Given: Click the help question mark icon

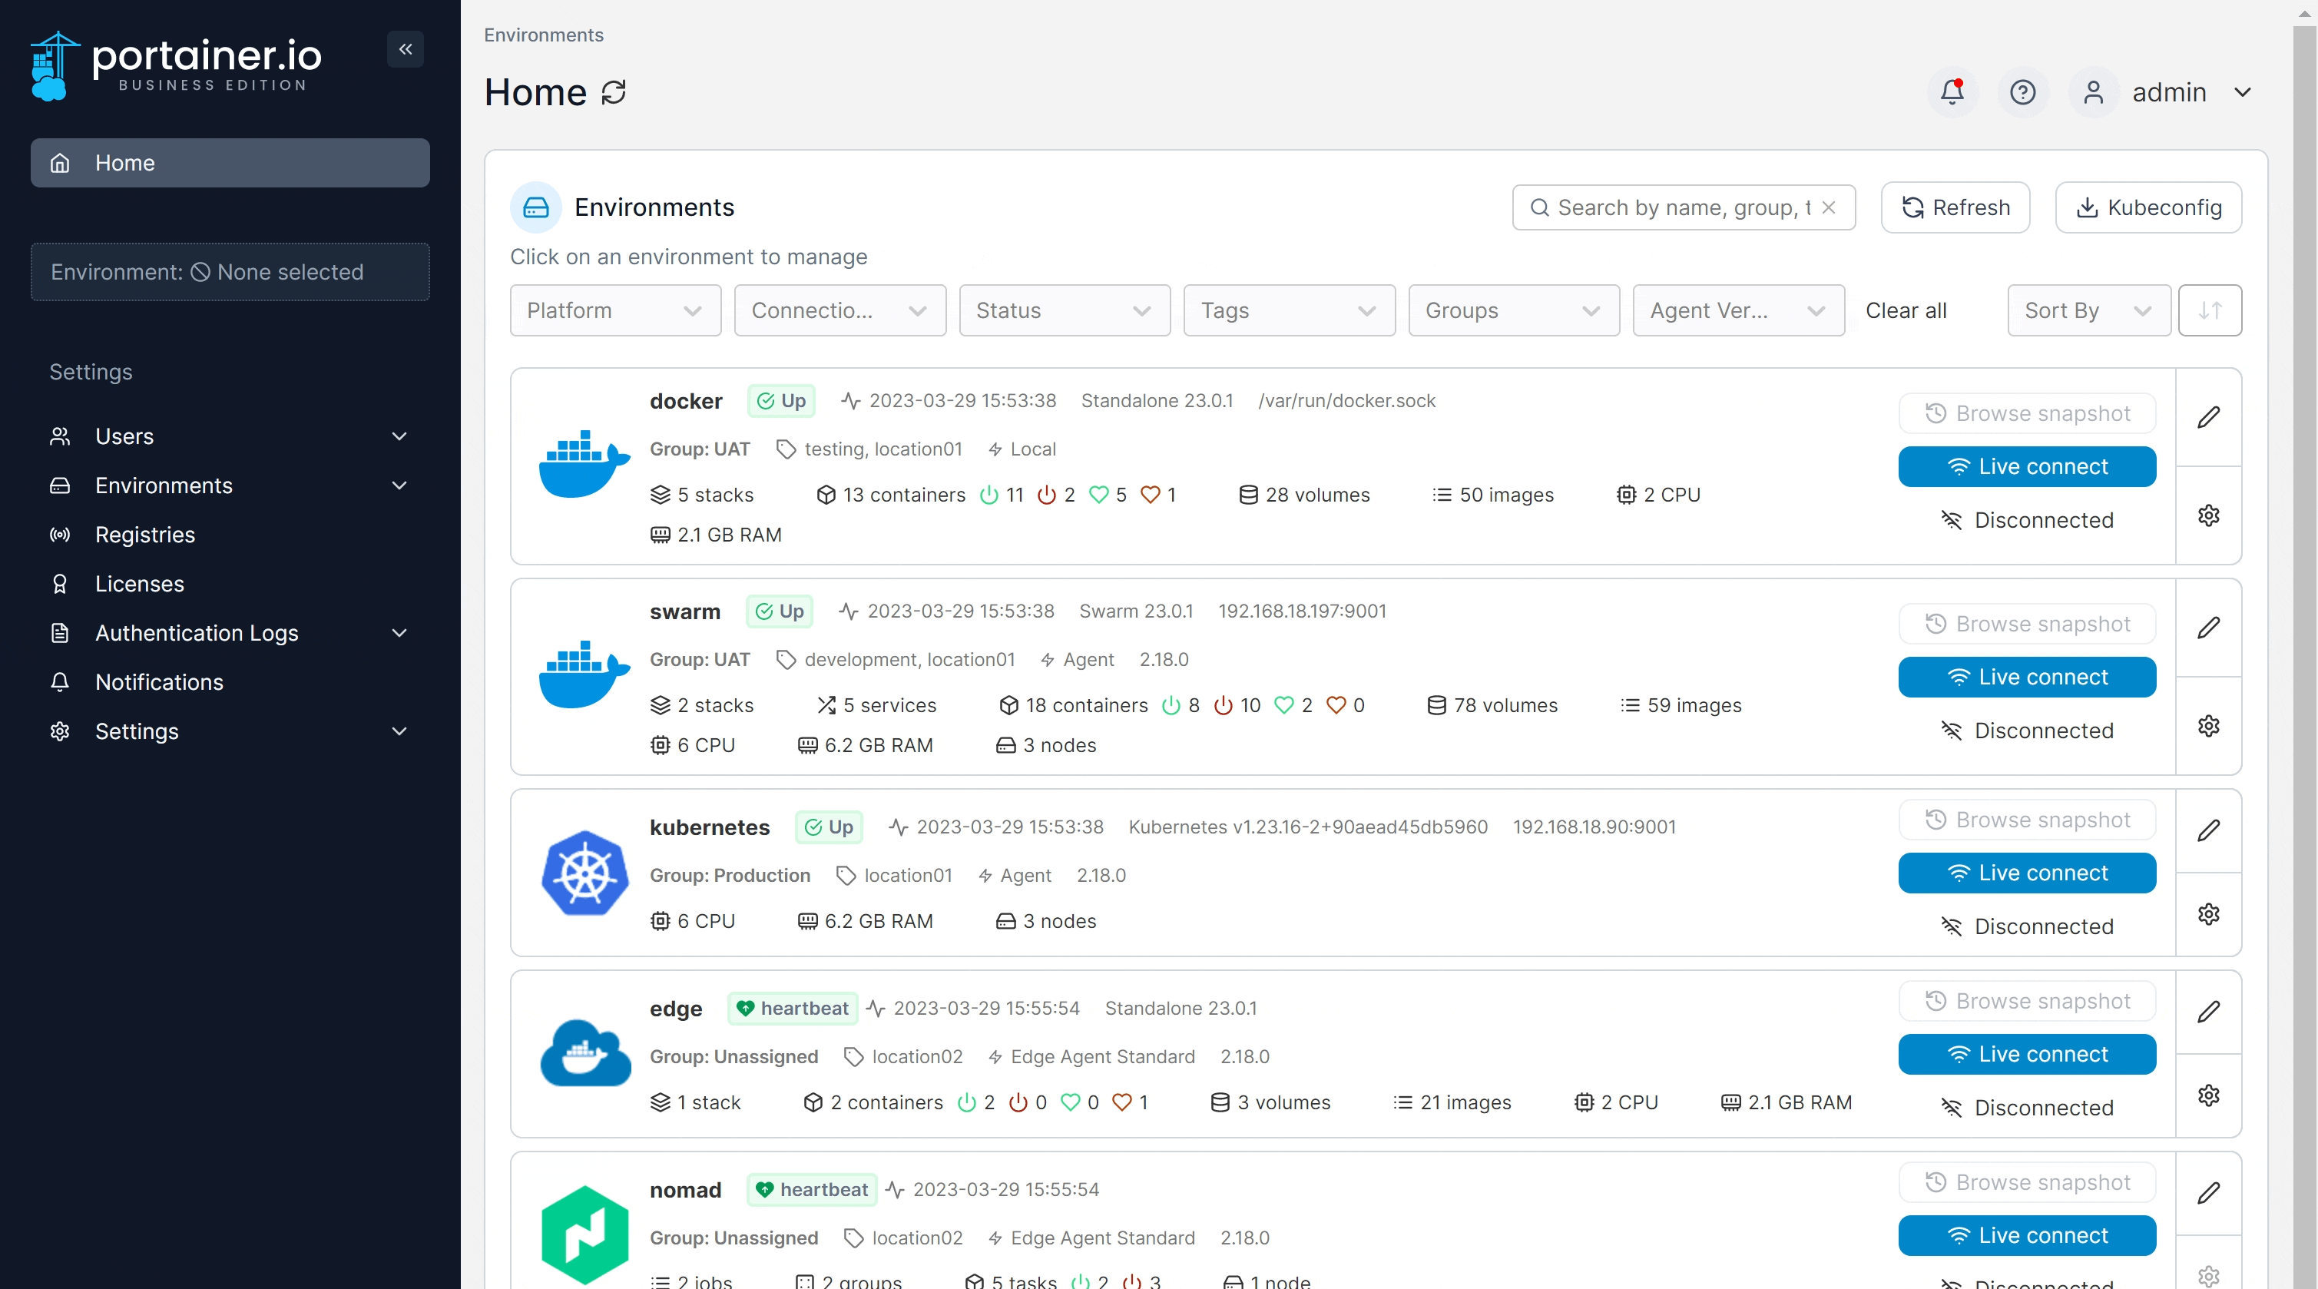Looking at the screenshot, I should pyautogui.click(x=2023, y=92).
